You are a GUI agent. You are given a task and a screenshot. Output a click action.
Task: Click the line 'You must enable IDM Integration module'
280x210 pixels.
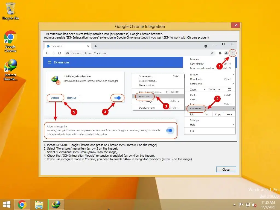(126, 37)
